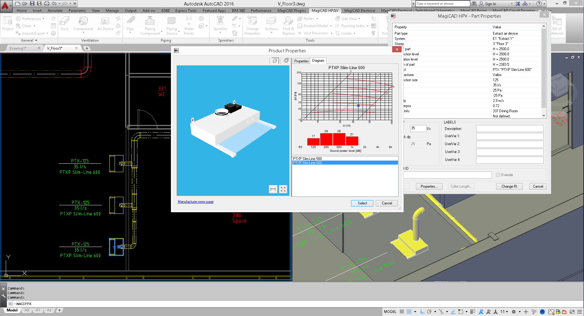Screen dimensions: 584x316
Task: Open workspace switching gear in status bar
Action: (514, 311)
